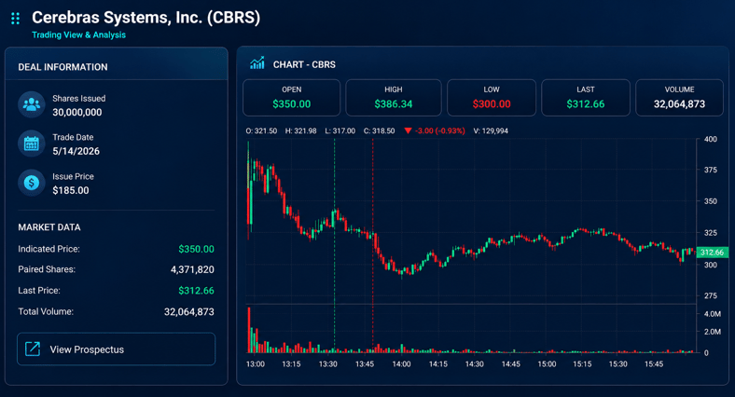This screenshot has width=735, height=397.
Task: Click the red dashed vertical marker line
Action: coord(373,245)
